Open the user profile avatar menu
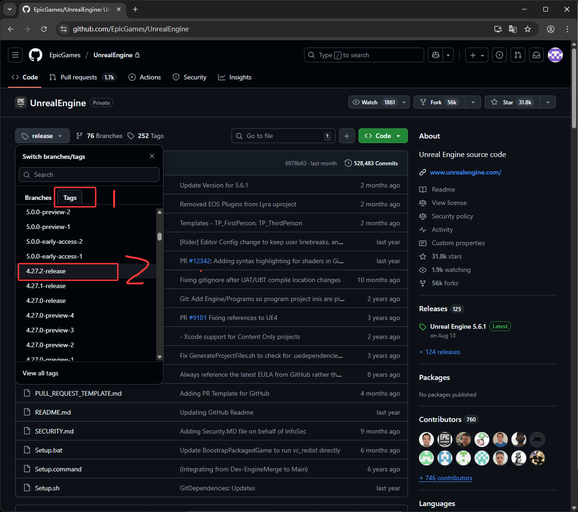 [x=555, y=55]
